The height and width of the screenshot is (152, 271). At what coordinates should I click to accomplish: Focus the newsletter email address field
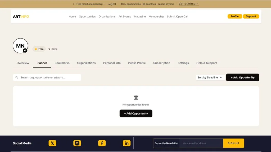[x=201, y=143]
